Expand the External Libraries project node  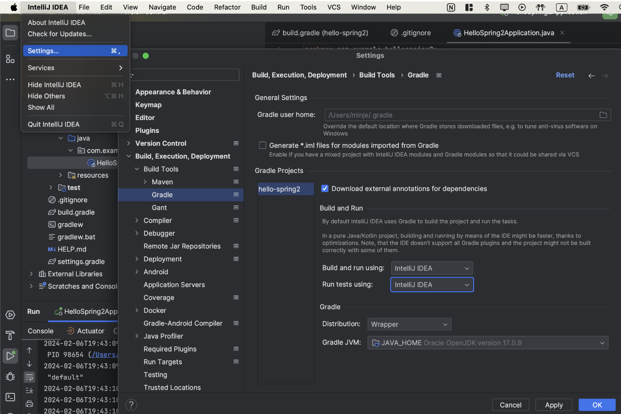tap(31, 274)
